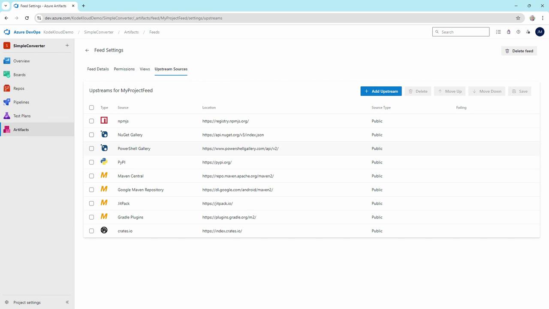Click the crates.io type icon
Viewport: 549px width, 309px height.
pos(104,230)
